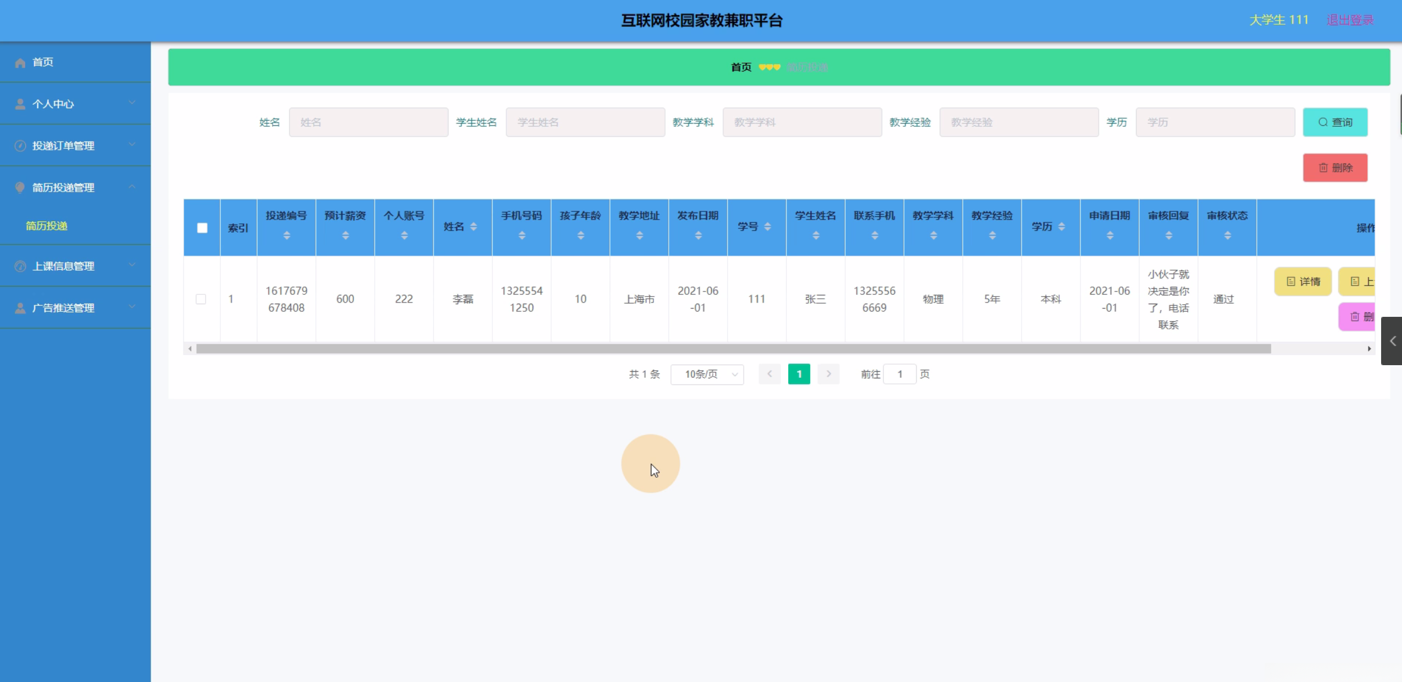Click the table horizontal scrollbar
Image resolution: width=1402 pixels, height=682 pixels.
733,349
